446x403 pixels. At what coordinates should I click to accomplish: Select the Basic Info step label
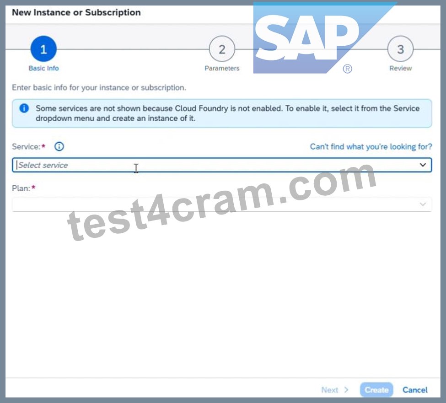(43, 68)
